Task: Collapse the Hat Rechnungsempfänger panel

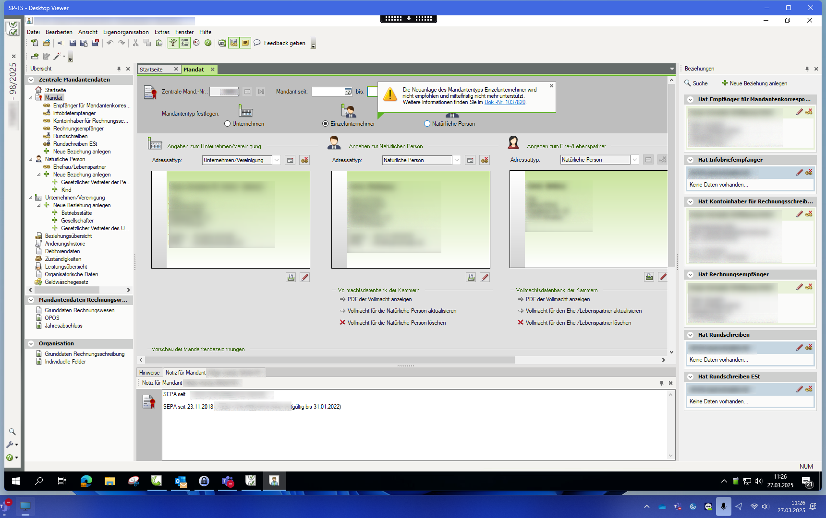Action: click(690, 275)
